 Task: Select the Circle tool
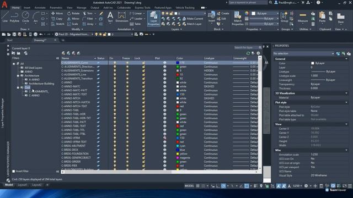pos(25,17)
